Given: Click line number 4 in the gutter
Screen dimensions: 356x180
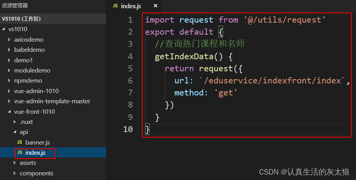Looking at the screenshot, I should (x=130, y=56).
